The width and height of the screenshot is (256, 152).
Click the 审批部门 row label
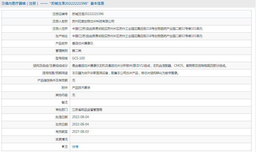(x=61, y=109)
